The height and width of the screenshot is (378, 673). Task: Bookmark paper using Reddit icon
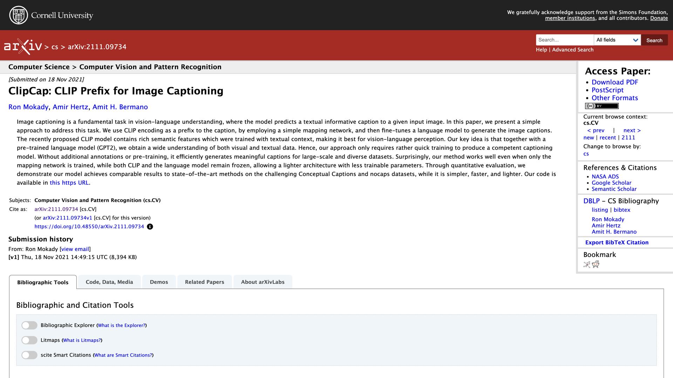point(596,265)
